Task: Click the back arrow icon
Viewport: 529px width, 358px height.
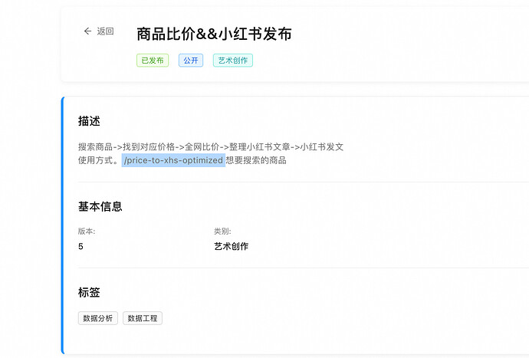Action: coord(87,31)
